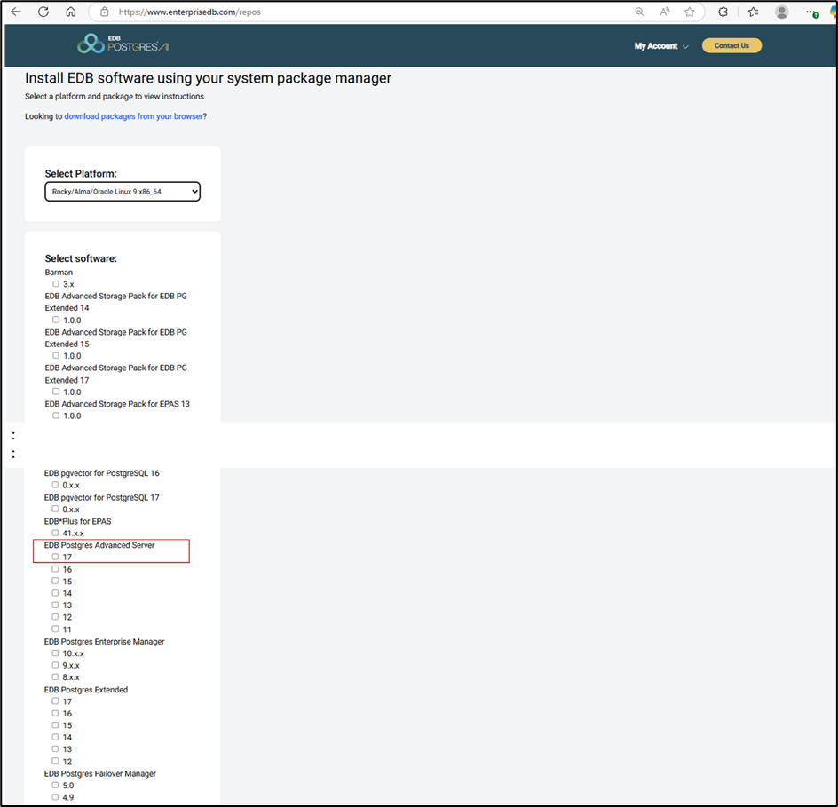Select EDB Postgres Extended version 12

pos(55,761)
